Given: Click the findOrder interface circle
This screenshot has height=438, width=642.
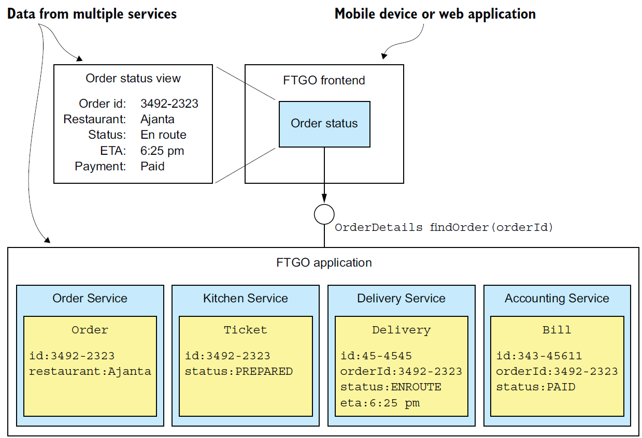Looking at the screenshot, I should pyautogui.click(x=324, y=214).
